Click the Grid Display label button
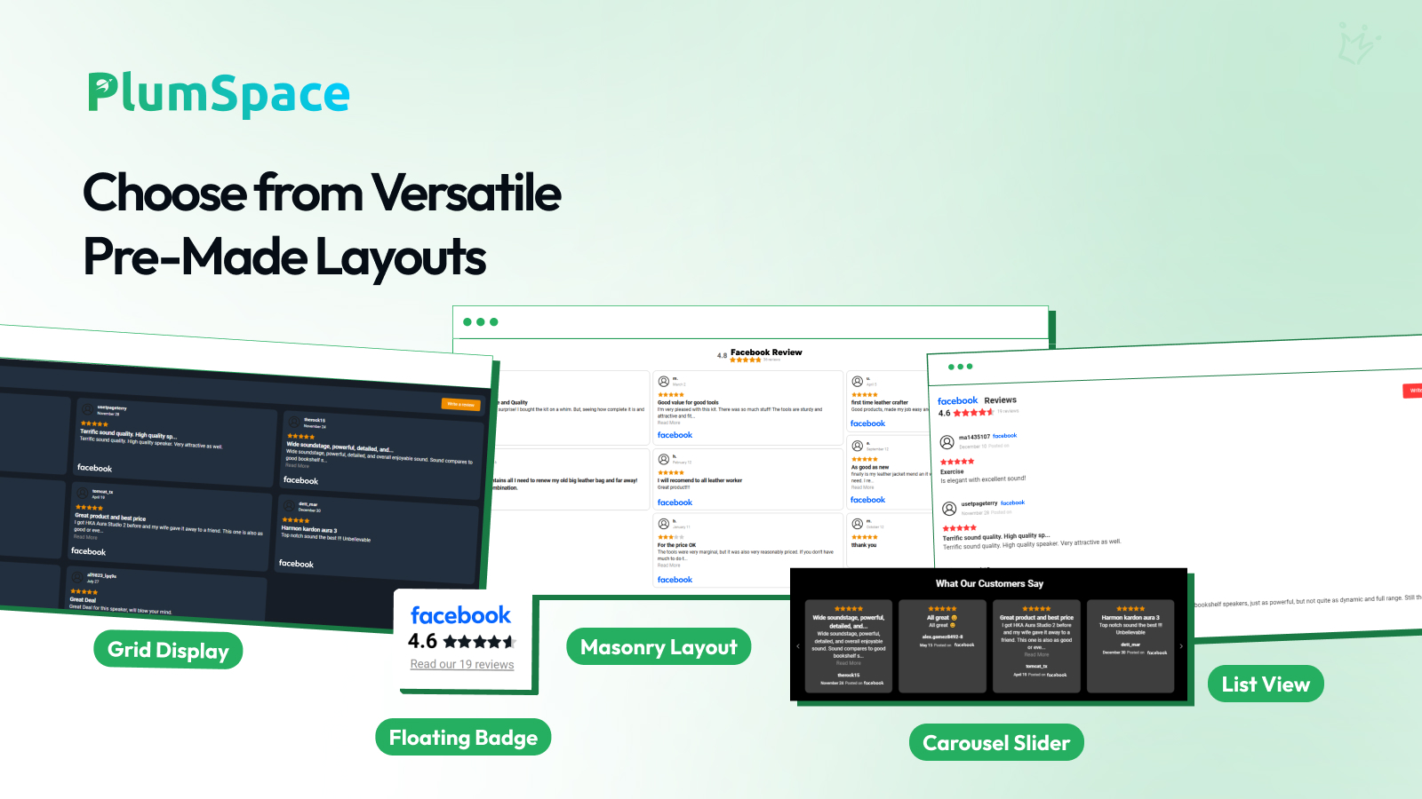1422x799 pixels. pyautogui.click(x=168, y=650)
